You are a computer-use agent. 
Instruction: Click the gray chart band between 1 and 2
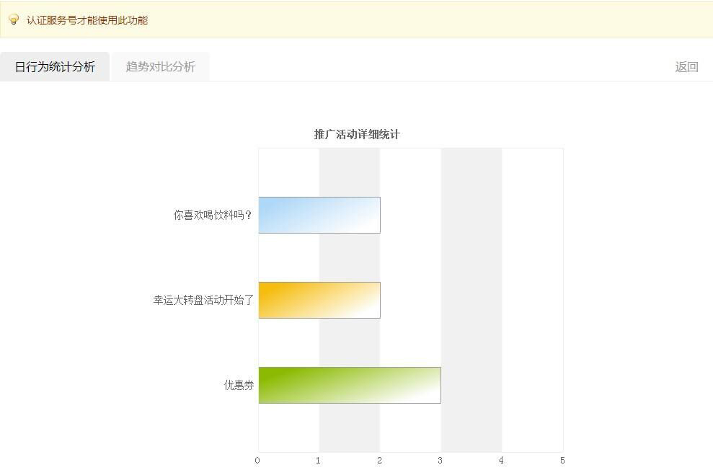coord(350,173)
